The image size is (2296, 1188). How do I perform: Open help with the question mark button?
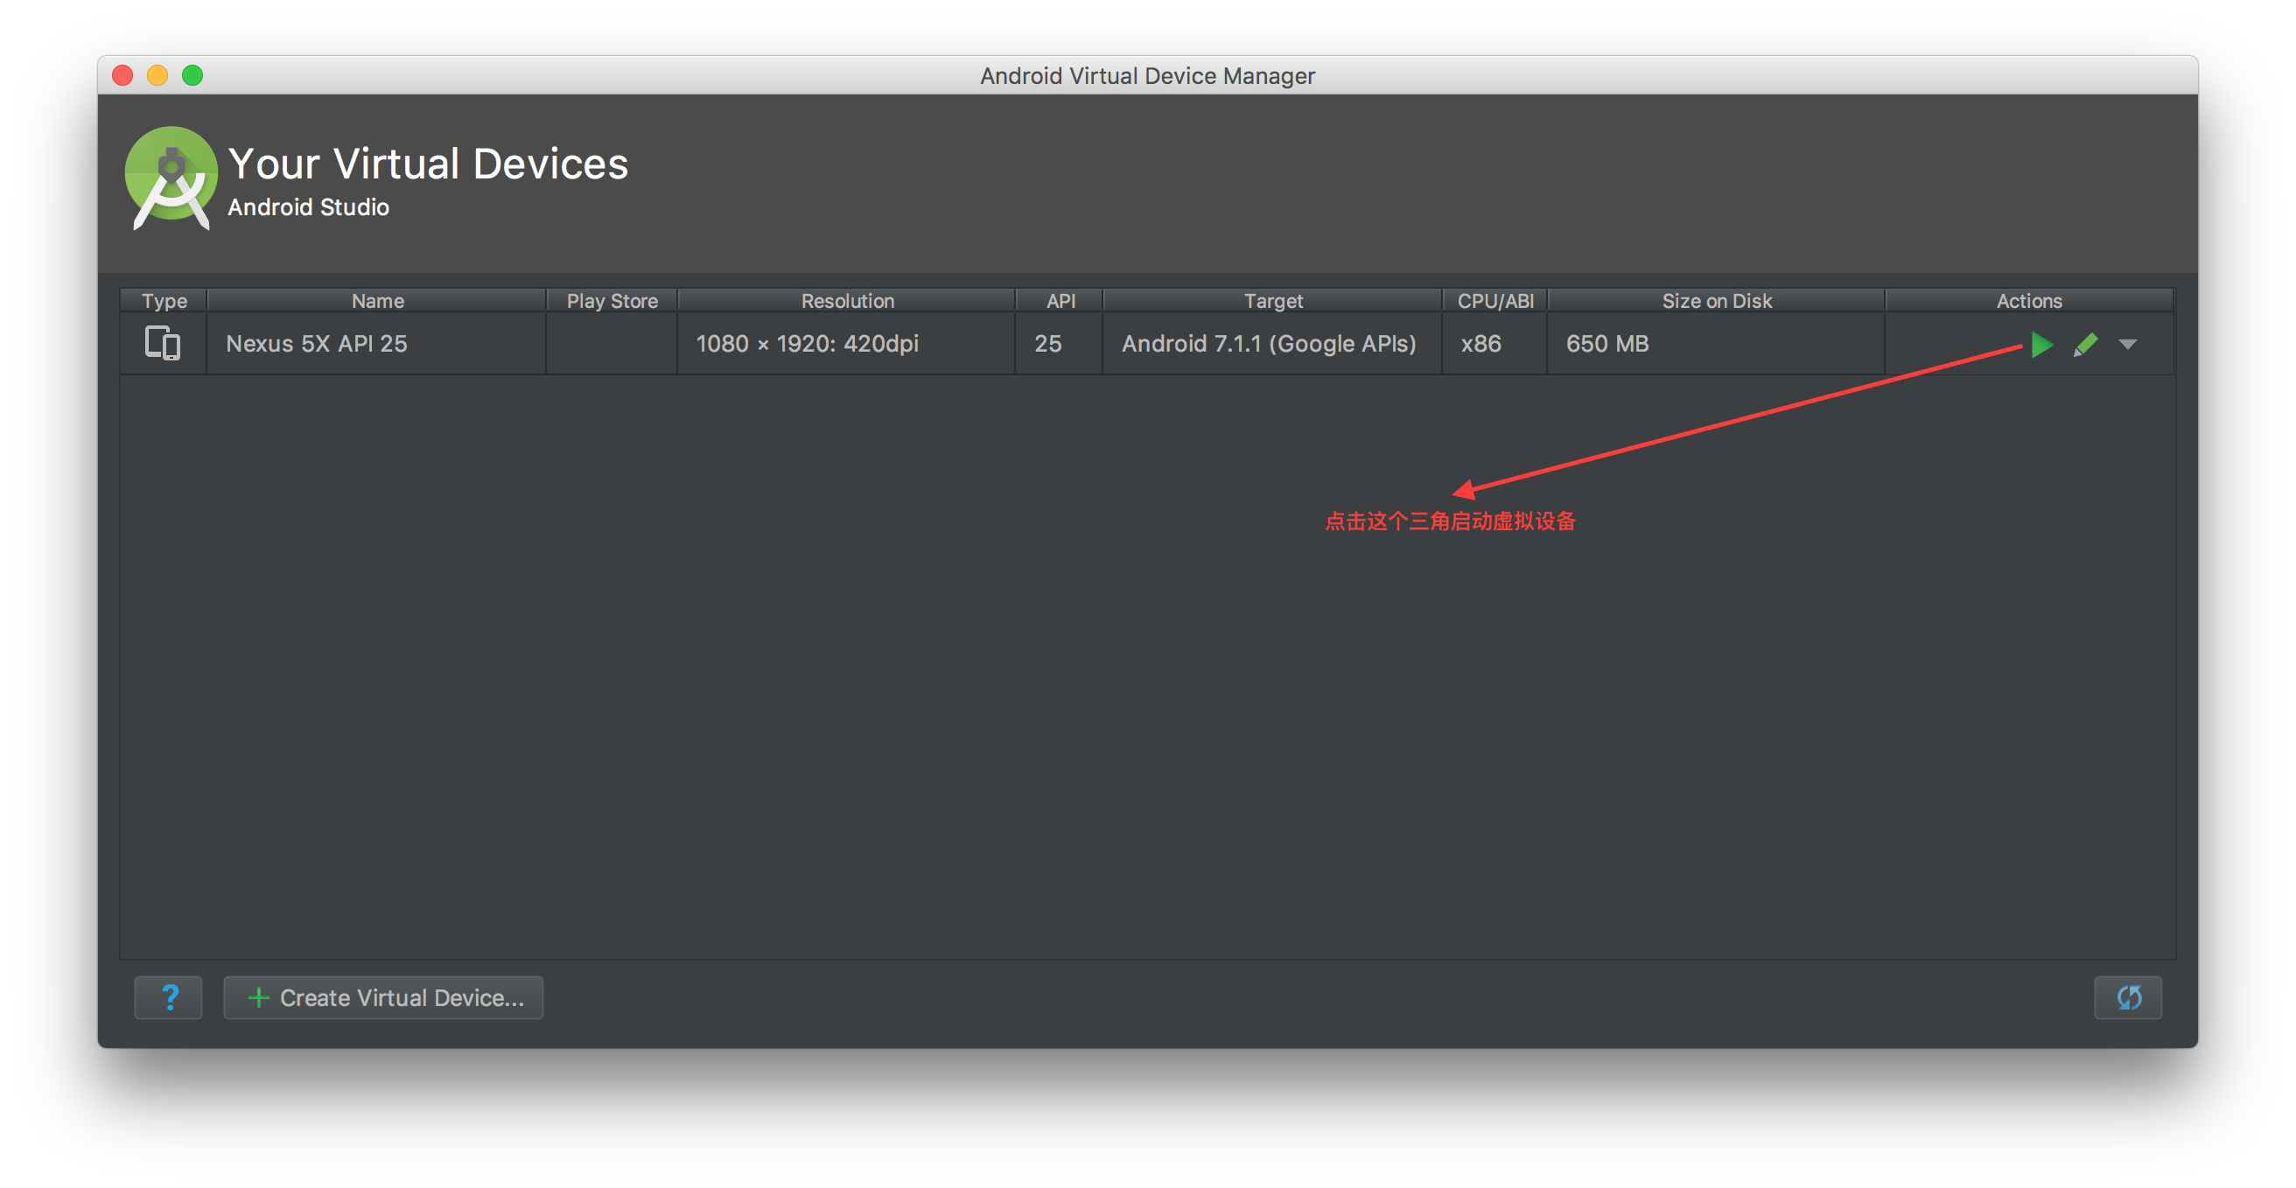click(x=169, y=997)
